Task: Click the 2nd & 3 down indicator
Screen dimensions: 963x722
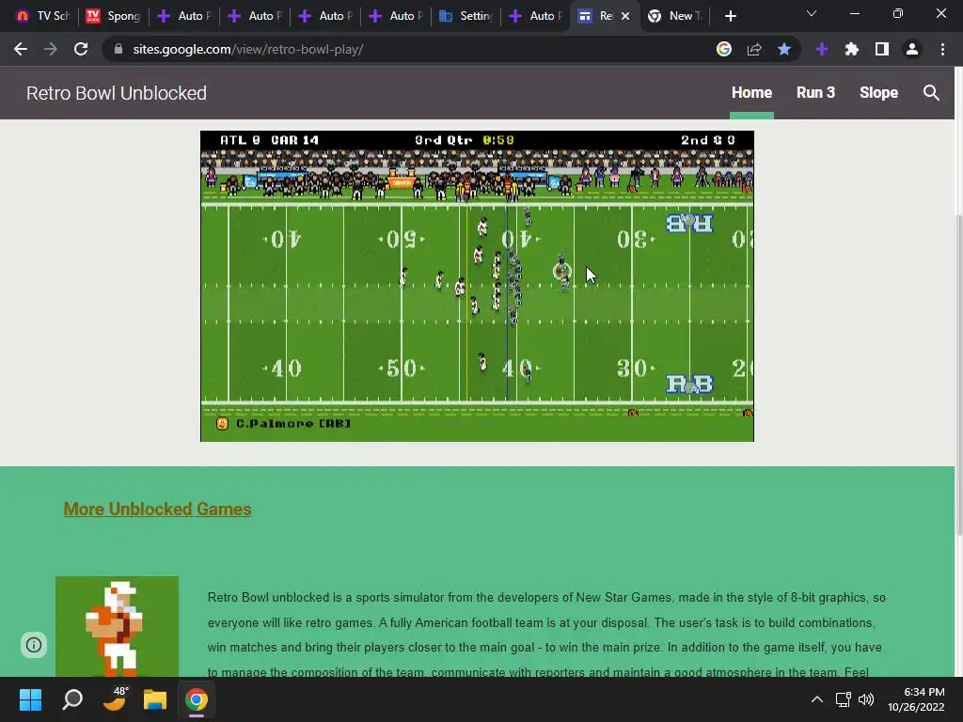Action: pyautogui.click(x=707, y=140)
